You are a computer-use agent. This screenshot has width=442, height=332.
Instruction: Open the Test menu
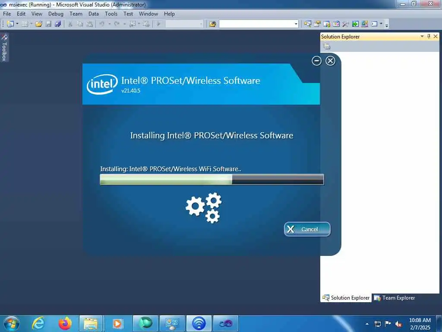pos(128,14)
